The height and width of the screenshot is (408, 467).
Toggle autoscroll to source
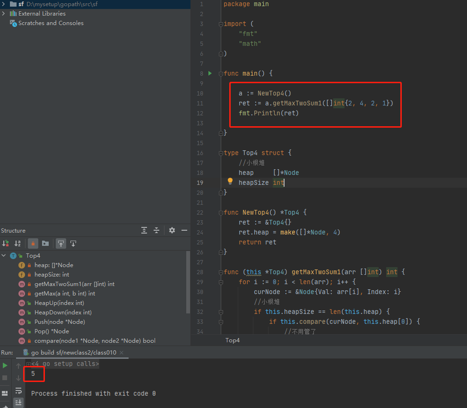(61, 243)
